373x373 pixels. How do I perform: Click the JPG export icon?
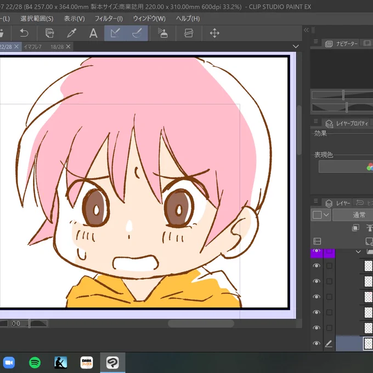[50, 33]
